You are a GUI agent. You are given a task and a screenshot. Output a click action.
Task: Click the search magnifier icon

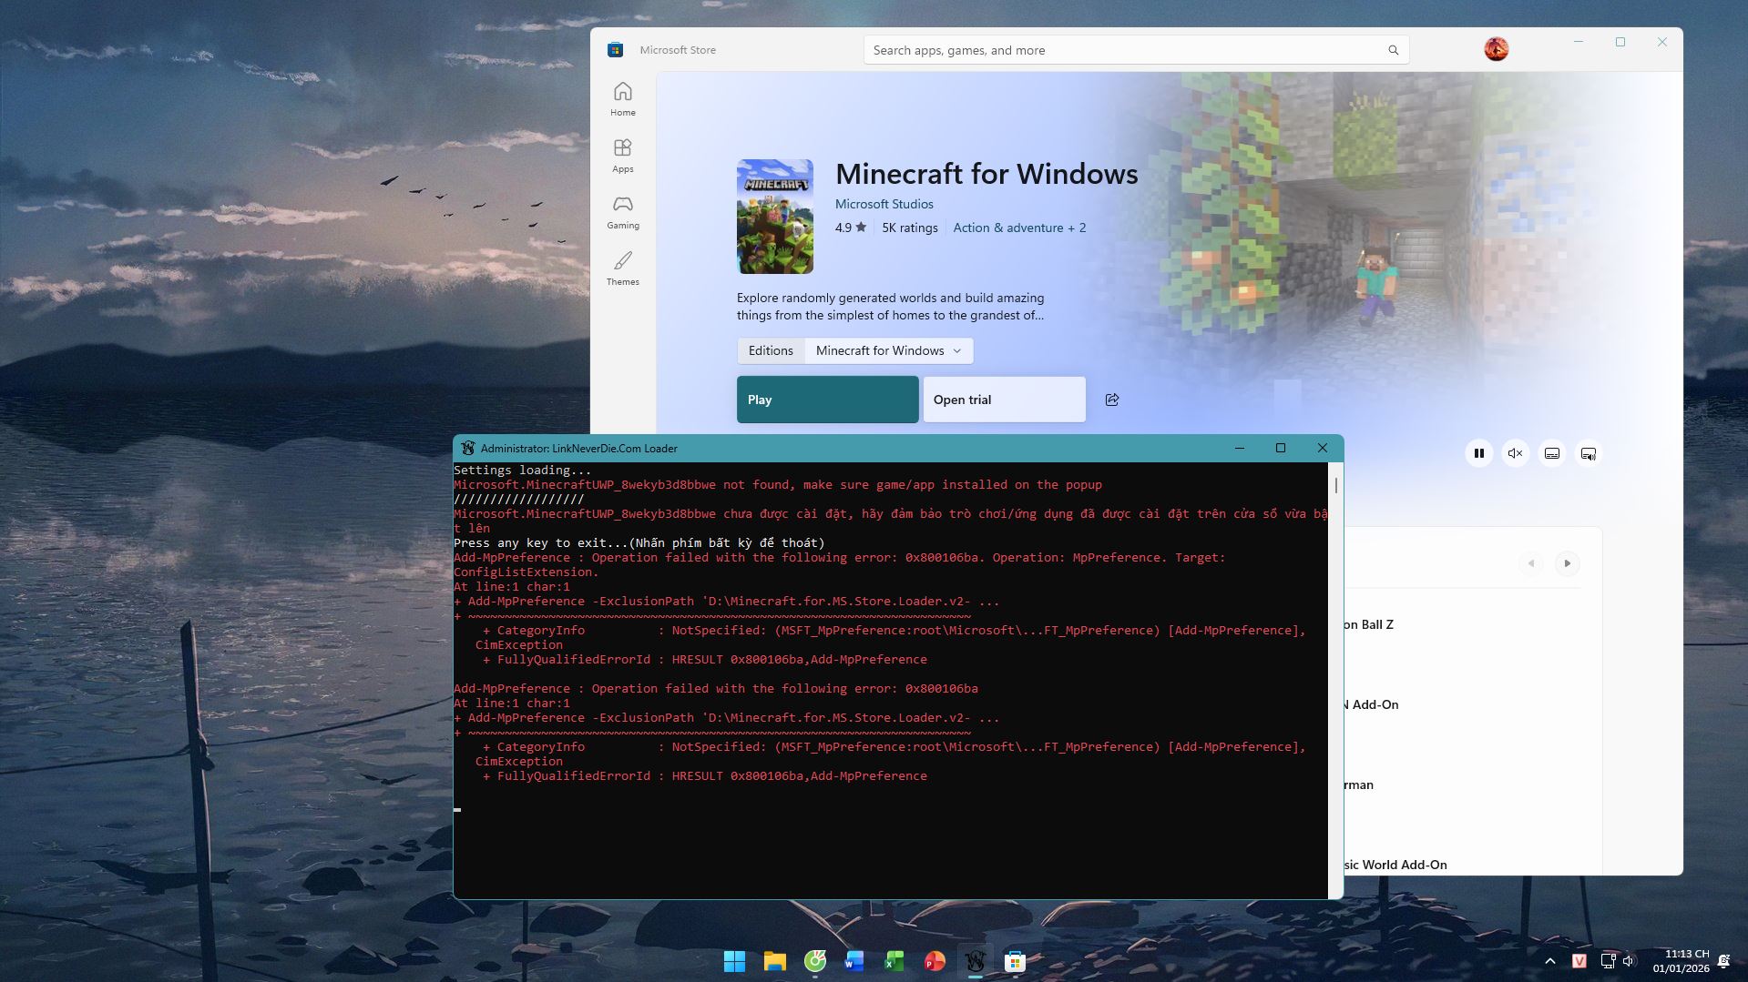(x=1393, y=50)
